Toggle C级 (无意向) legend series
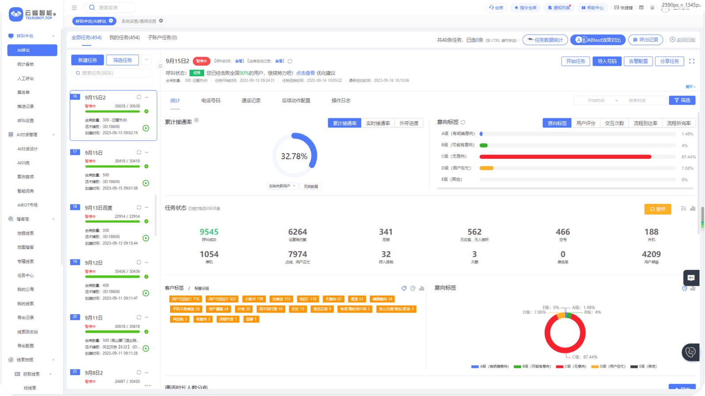This screenshot has height=396, width=705. tap(571, 366)
